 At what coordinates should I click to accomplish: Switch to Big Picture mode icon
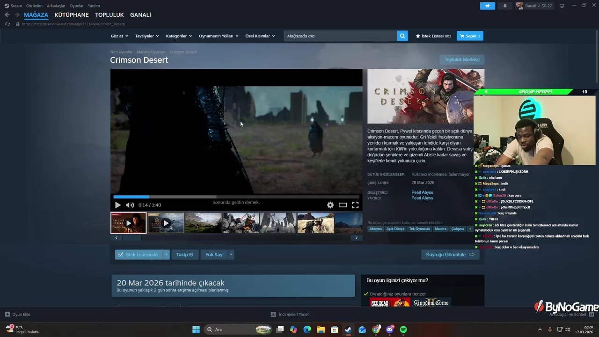coord(562,6)
